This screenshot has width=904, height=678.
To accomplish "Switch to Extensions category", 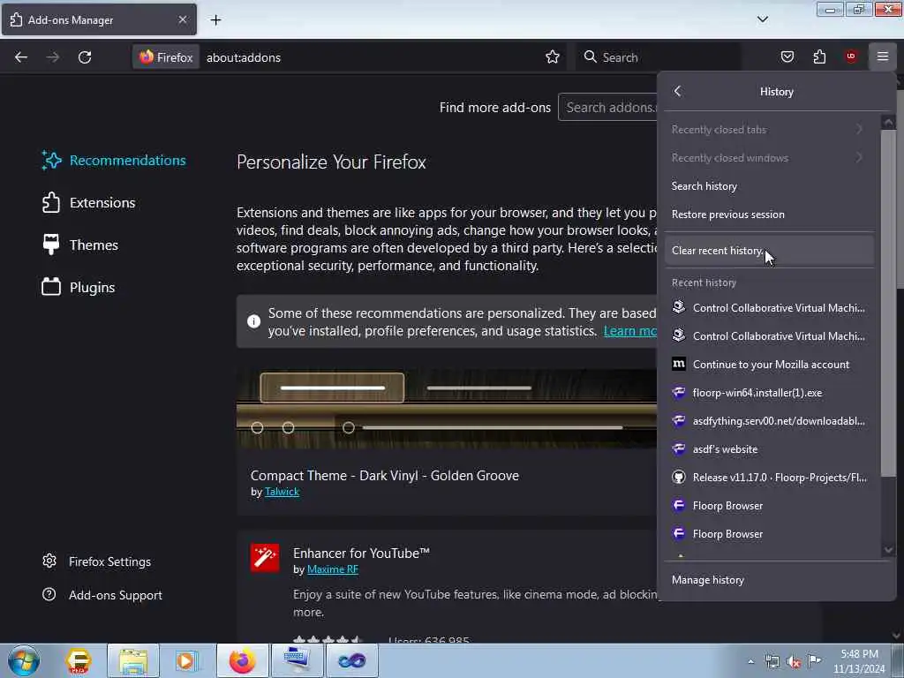I will pyautogui.click(x=88, y=203).
